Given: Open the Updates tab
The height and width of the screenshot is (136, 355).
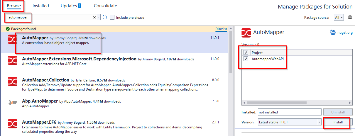Looking at the screenshot, I should tap(71, 6).
